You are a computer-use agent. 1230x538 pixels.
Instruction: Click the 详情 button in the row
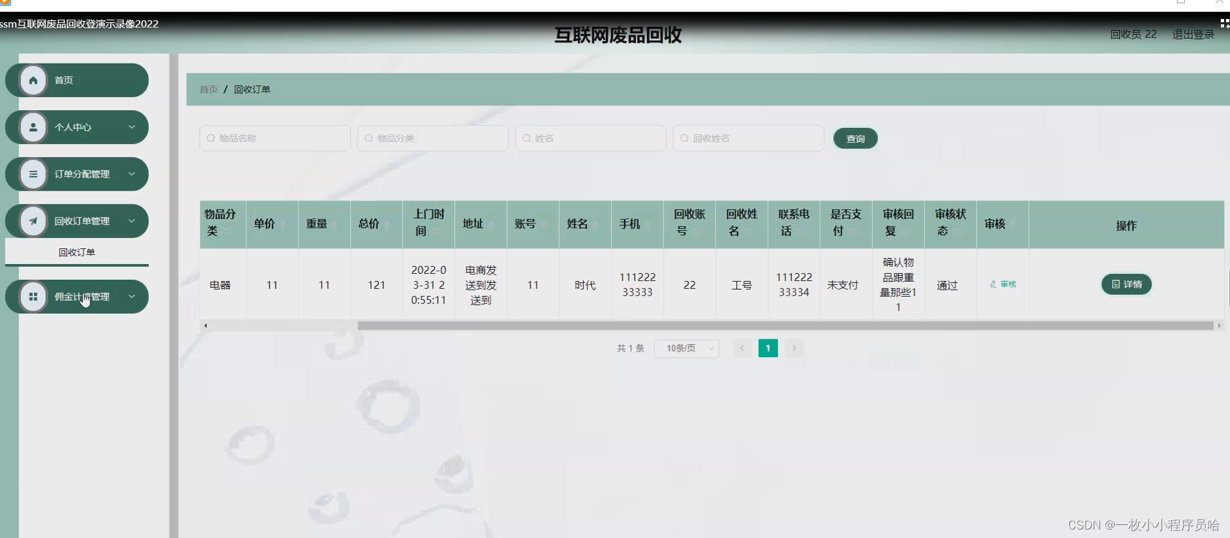pos(1126,284)
